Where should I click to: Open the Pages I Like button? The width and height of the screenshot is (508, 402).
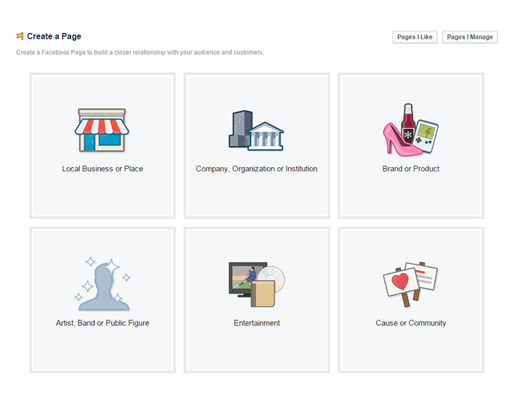(x=415, y=37)
